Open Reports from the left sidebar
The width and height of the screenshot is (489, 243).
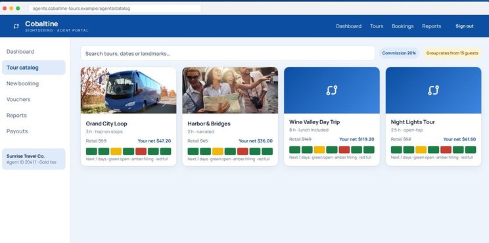(x=34, y=116)
